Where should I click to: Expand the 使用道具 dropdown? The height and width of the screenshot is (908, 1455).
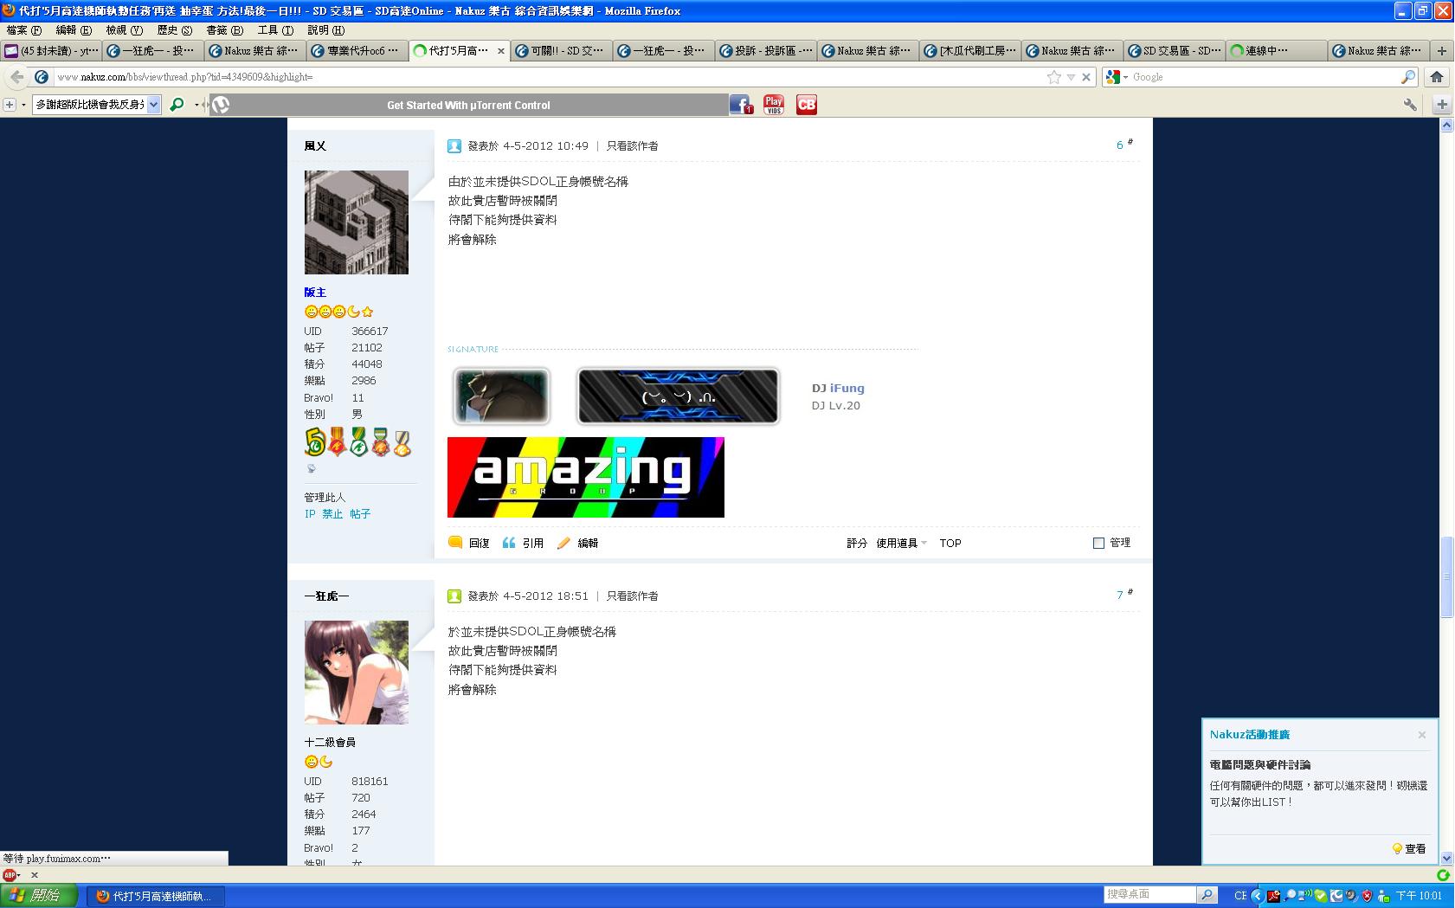coord(901,543)
